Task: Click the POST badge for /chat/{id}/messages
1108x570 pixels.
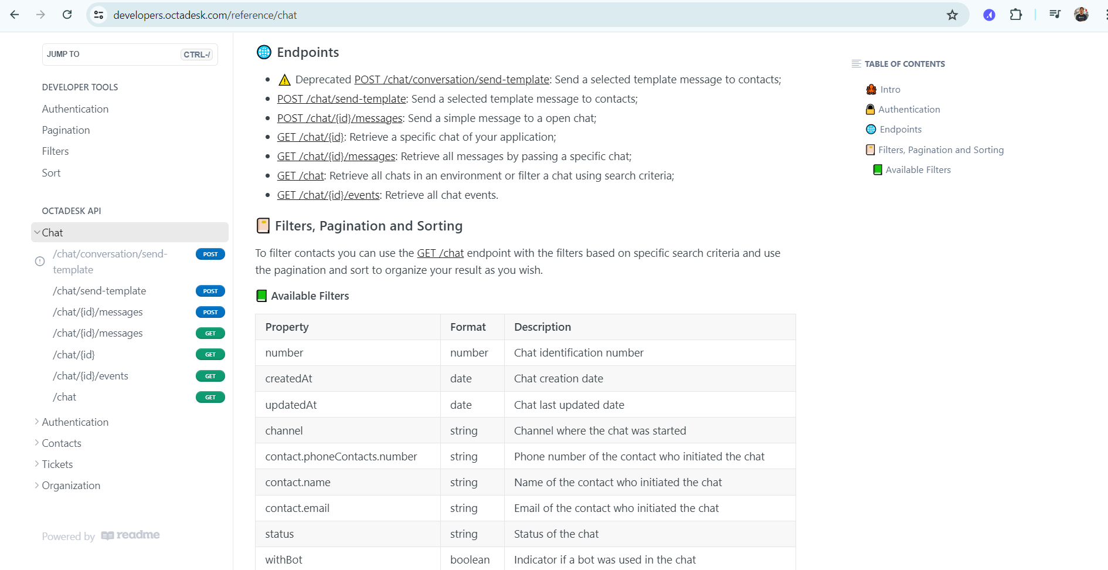Action: 210,312
